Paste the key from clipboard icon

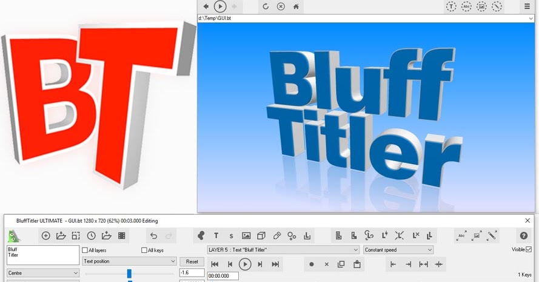357,264
